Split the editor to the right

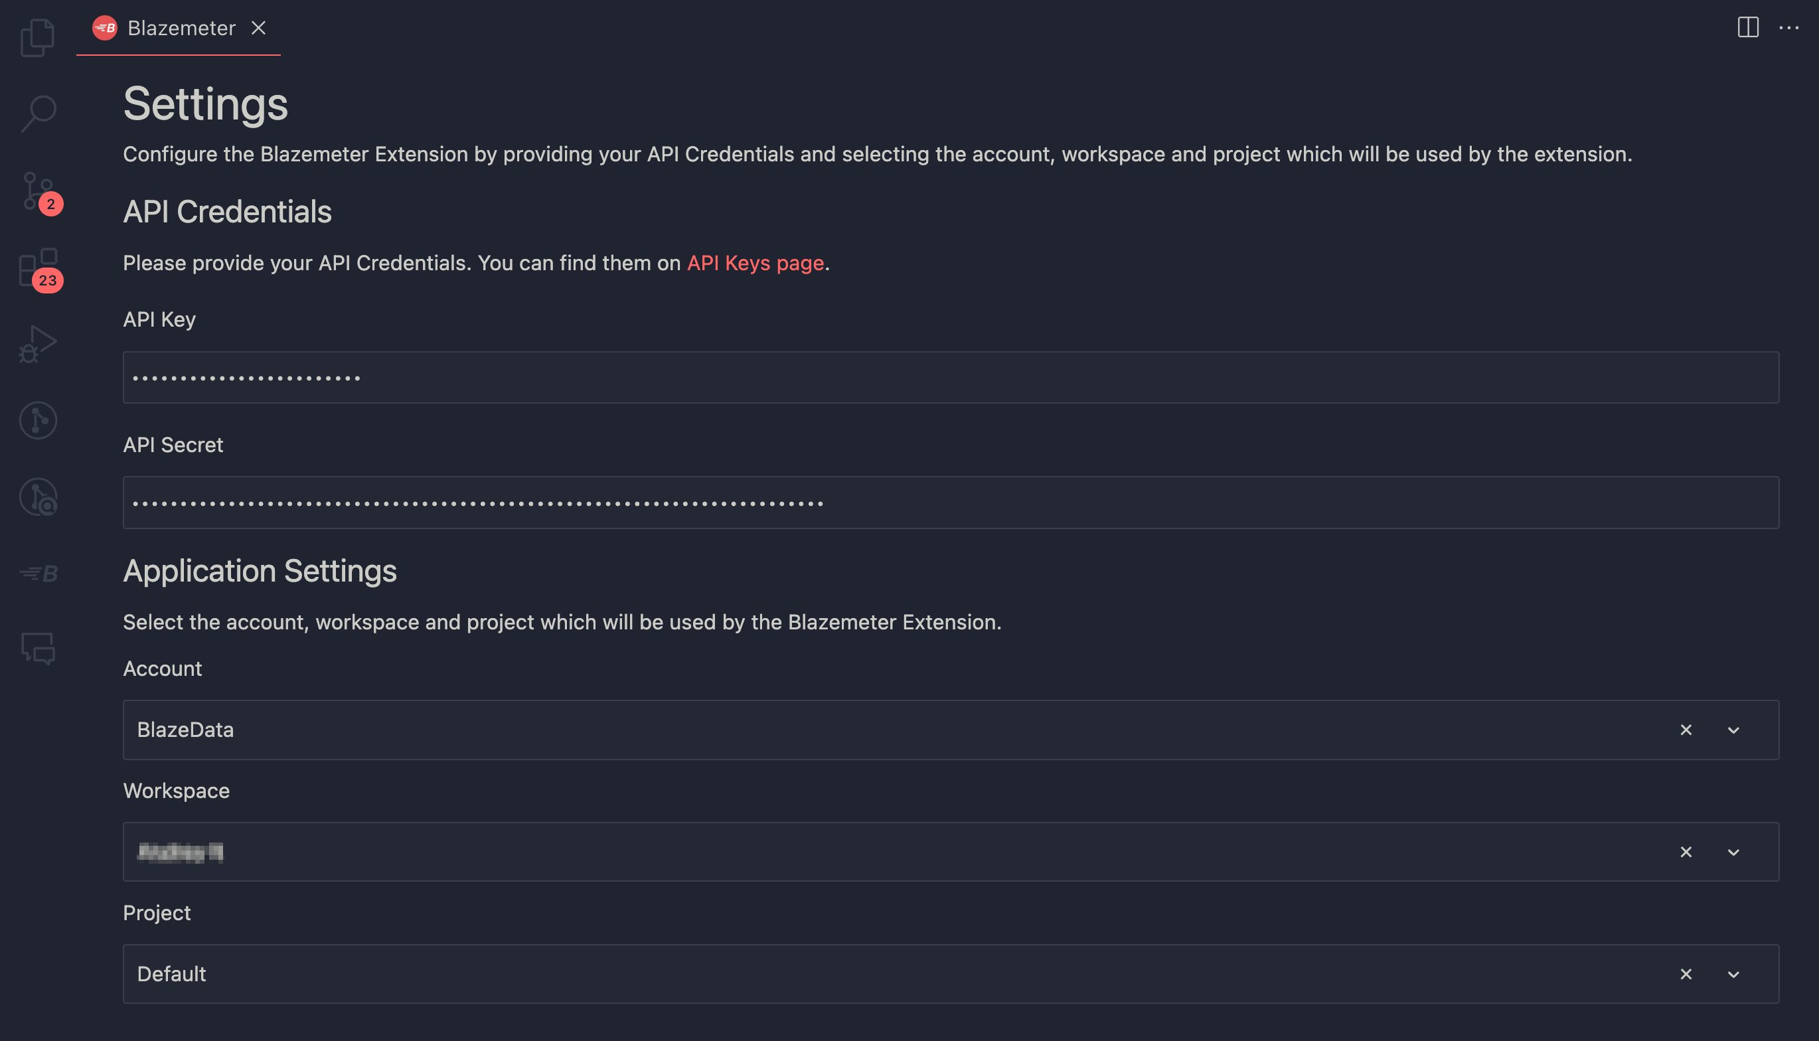click(x=1747, y=27)
